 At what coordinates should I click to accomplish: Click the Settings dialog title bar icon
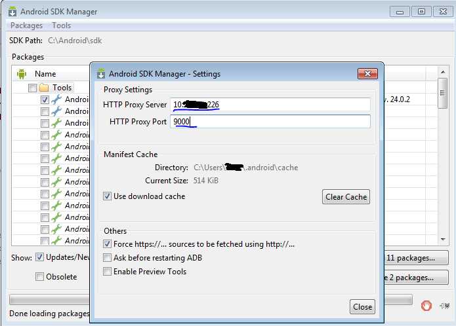pyautogui.click(x=101, y=74)
